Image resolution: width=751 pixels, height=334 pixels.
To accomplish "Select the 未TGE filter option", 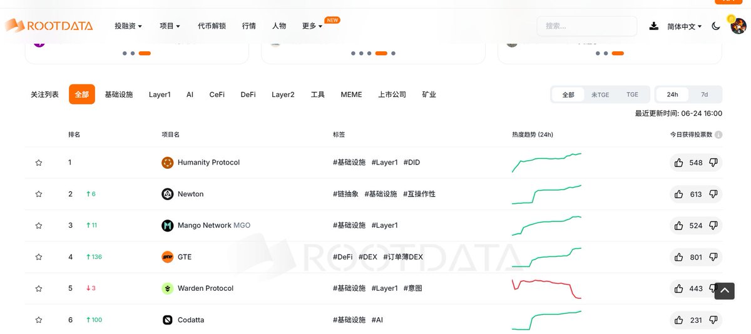I will pyautogui.click(x=600, y=94).
